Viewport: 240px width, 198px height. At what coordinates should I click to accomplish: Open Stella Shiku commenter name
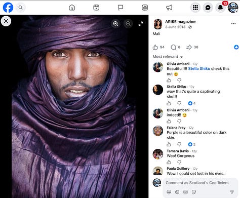pos(176,87)
